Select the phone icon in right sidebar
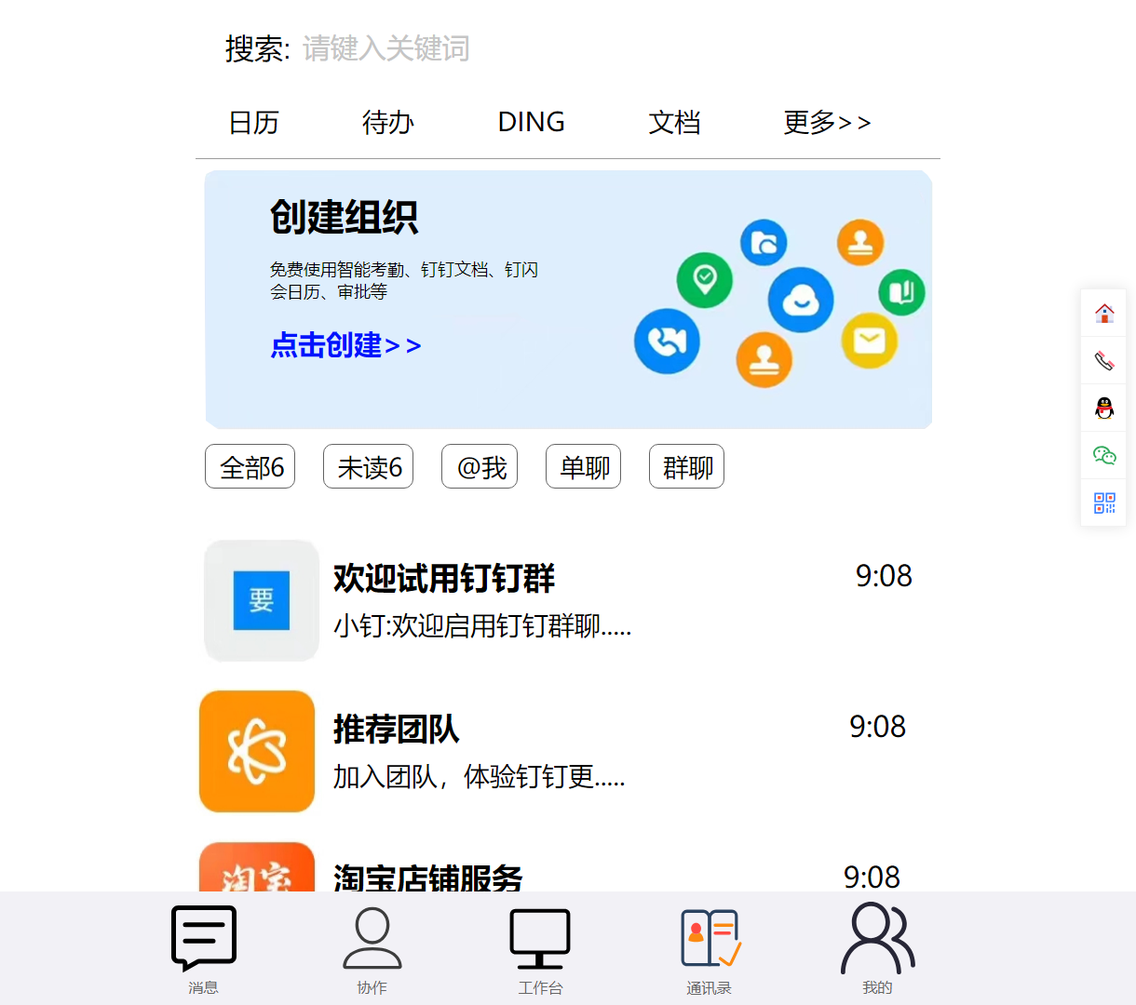The height and width of the screenshot is (1005, 1136). tap(1103, 360)
